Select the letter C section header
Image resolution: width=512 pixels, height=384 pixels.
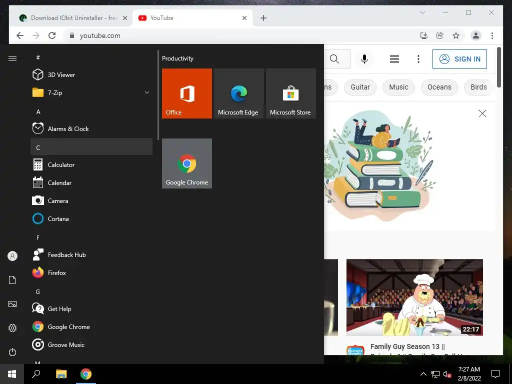91,147
